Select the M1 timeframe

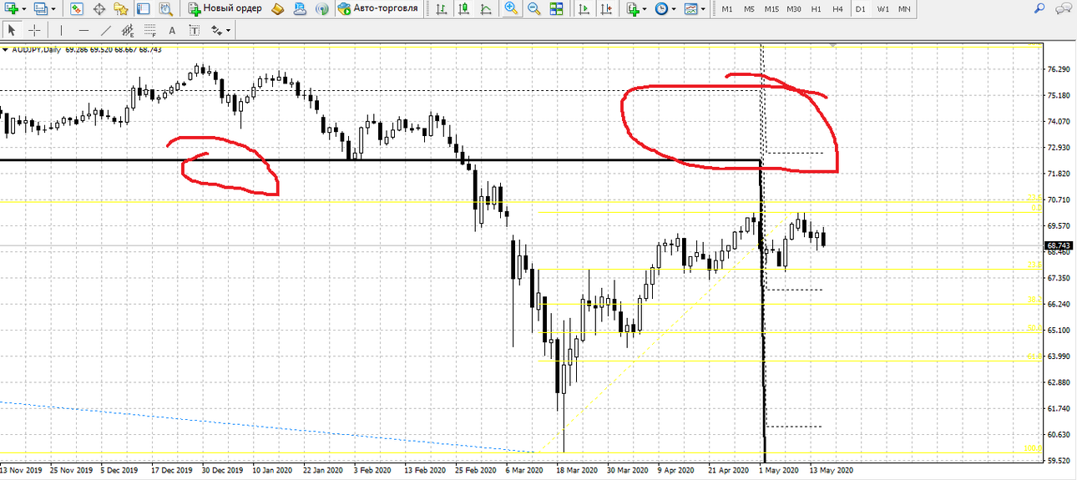click(727, 8)
